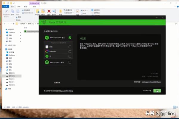Enable the HUE module checkbox

[x=70, y=47]
